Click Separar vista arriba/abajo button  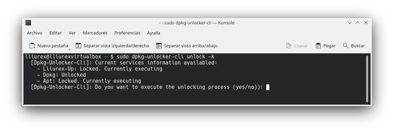point(187,46)
